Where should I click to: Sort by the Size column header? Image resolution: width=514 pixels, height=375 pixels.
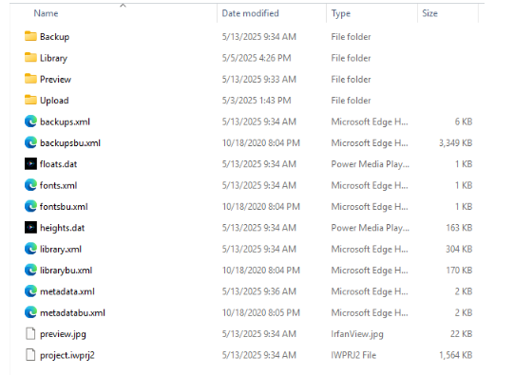point(429,13)
